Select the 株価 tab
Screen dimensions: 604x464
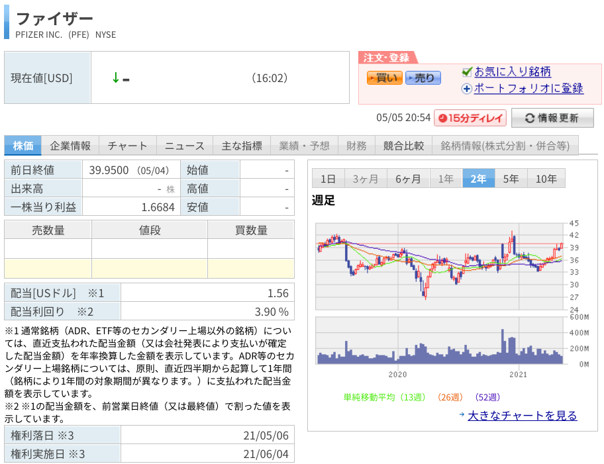[23, 146]
